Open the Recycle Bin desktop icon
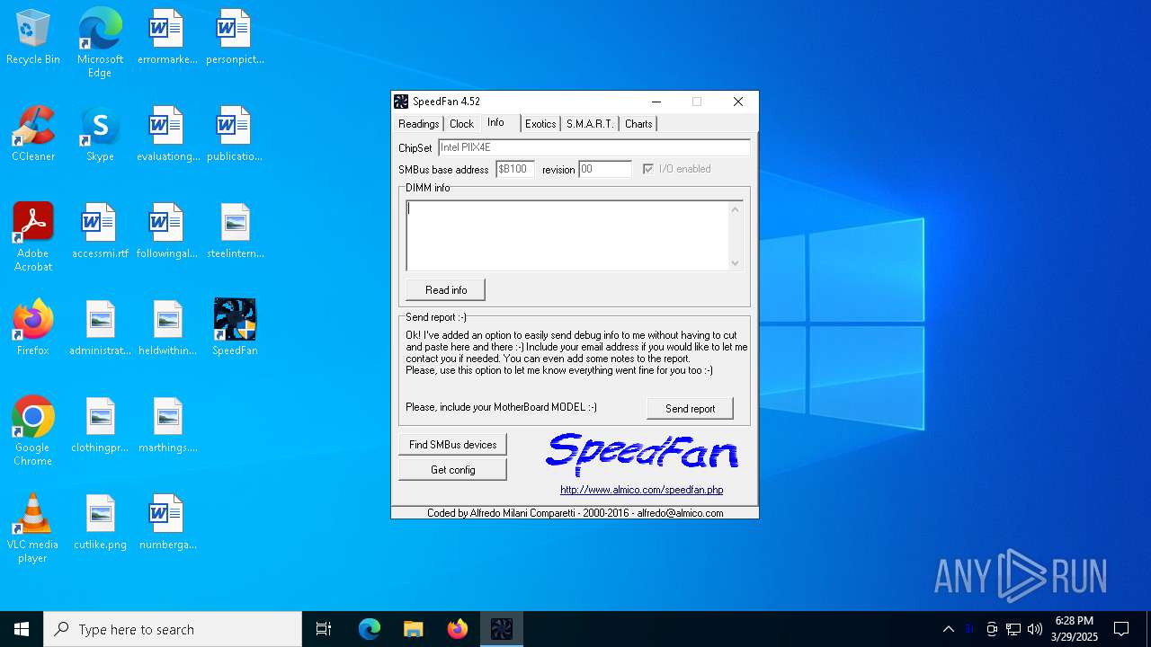 tap(33, 38)
